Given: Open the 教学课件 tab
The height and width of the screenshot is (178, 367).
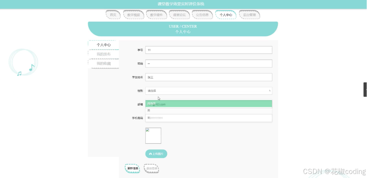Looking at the screenshot, I should coord(156,15).
